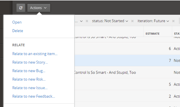Click the row with estimate 6
The width and height of the screenshot is (180, 107).
point(127,49)
